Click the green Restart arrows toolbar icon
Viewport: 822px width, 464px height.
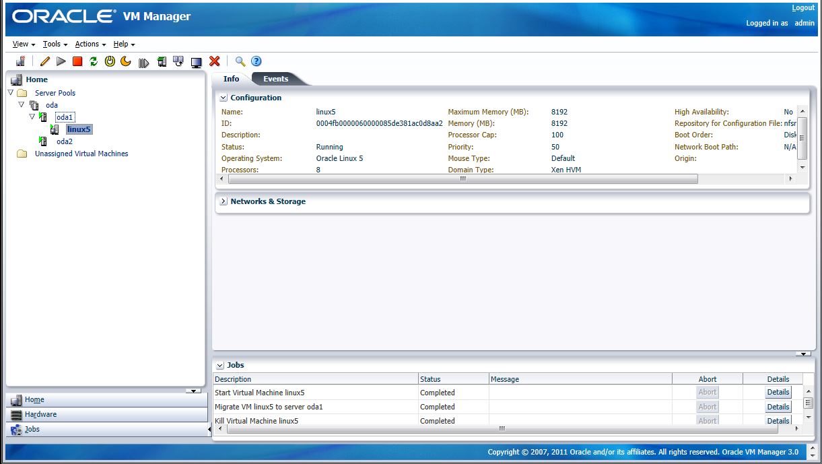[94, 62]
